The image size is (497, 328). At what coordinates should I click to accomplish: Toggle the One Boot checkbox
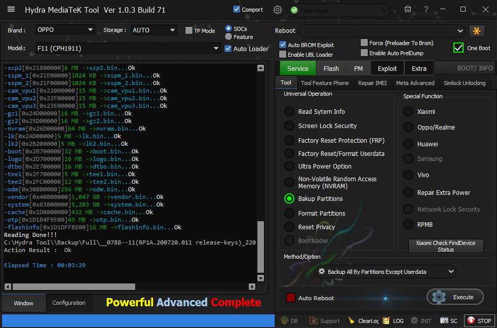458,48
